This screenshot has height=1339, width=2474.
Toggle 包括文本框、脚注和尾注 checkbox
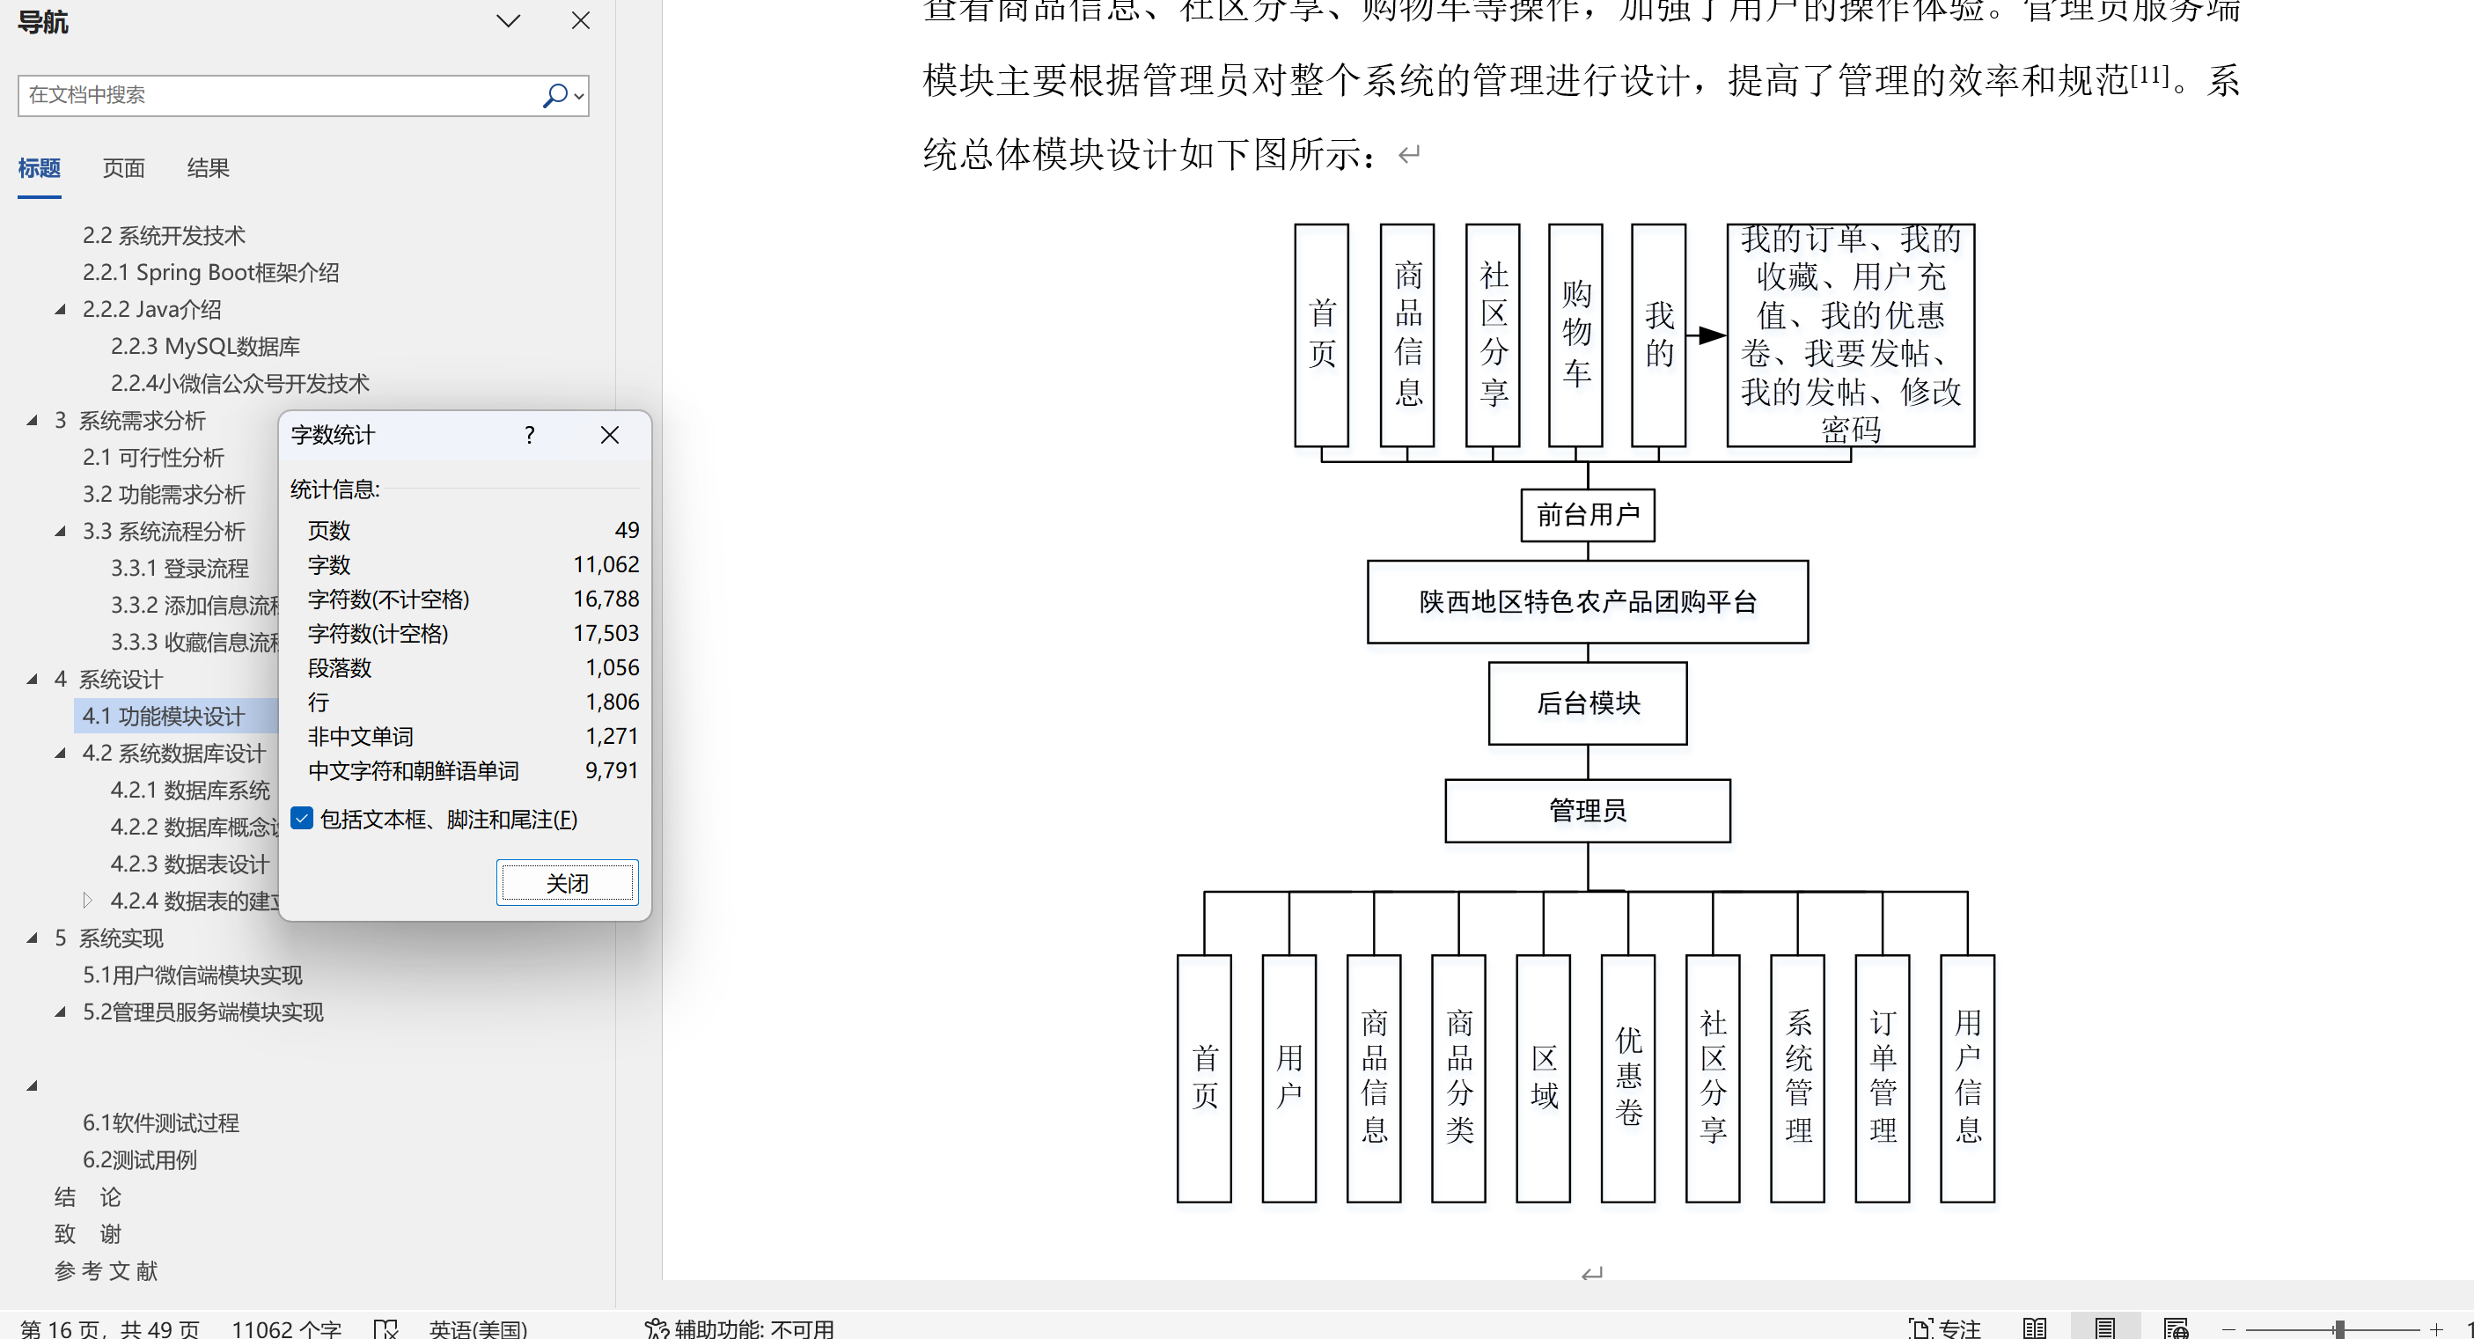[302, 819]
